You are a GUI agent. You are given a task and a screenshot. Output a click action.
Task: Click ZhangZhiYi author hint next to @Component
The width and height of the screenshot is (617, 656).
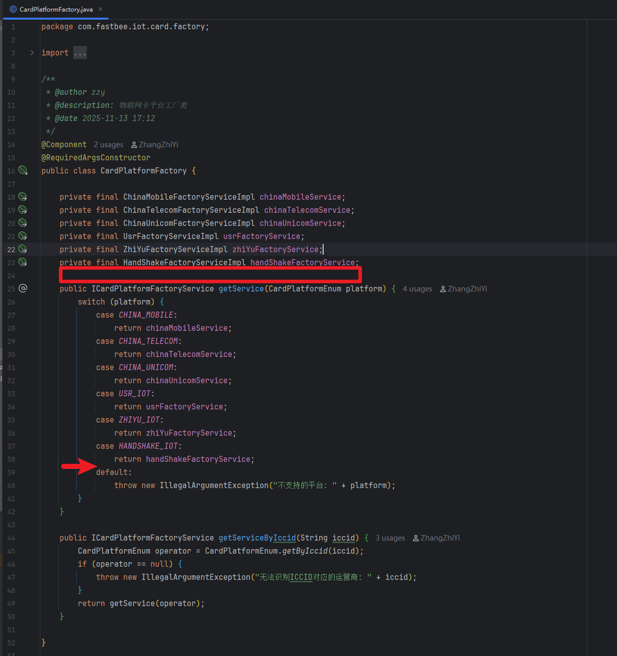click(x=158, y=145)
